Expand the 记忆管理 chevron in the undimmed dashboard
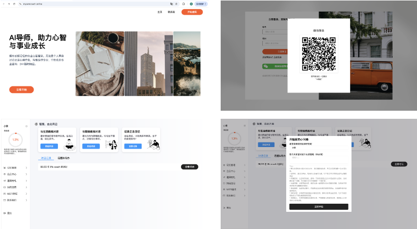This screenshot has height=229, width=417. pyautogui.click(x=26, y=168)
